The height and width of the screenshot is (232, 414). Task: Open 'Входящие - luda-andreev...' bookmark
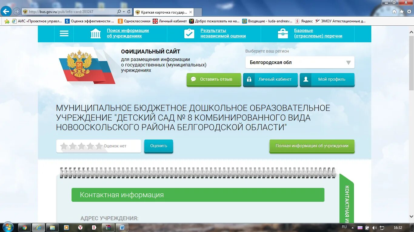tap(267, 21)
